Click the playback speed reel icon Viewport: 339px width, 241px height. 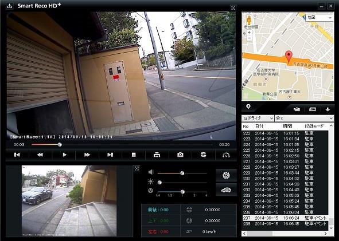[x=151, y=191]
